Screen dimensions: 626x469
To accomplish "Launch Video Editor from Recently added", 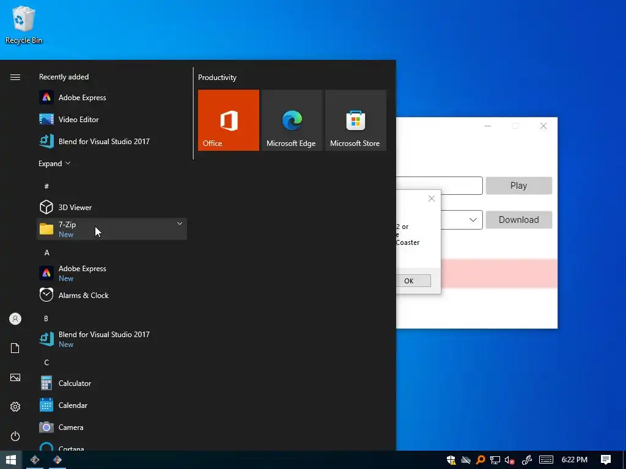I will coord(112,119).
